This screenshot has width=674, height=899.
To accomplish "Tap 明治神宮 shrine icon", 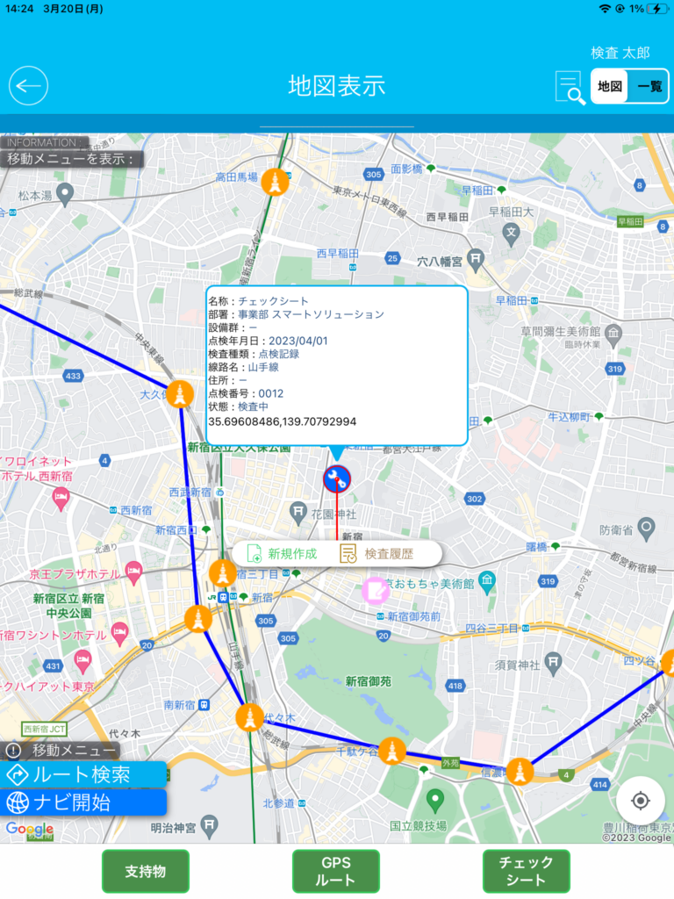I will coord(209,826).
